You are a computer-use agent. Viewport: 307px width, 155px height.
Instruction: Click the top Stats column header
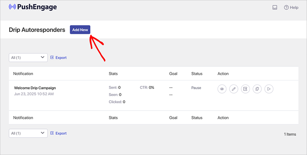tap(113, 73)
